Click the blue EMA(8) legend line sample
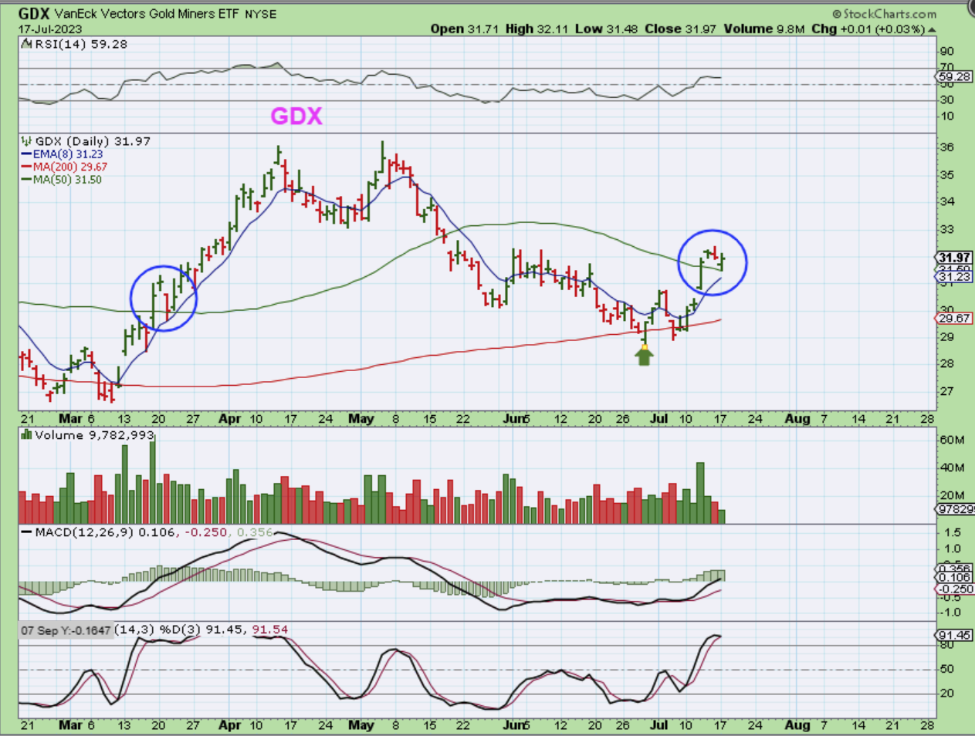Viewport: 975px width, 736px height. pyautogui.click(x=26, y=154)
